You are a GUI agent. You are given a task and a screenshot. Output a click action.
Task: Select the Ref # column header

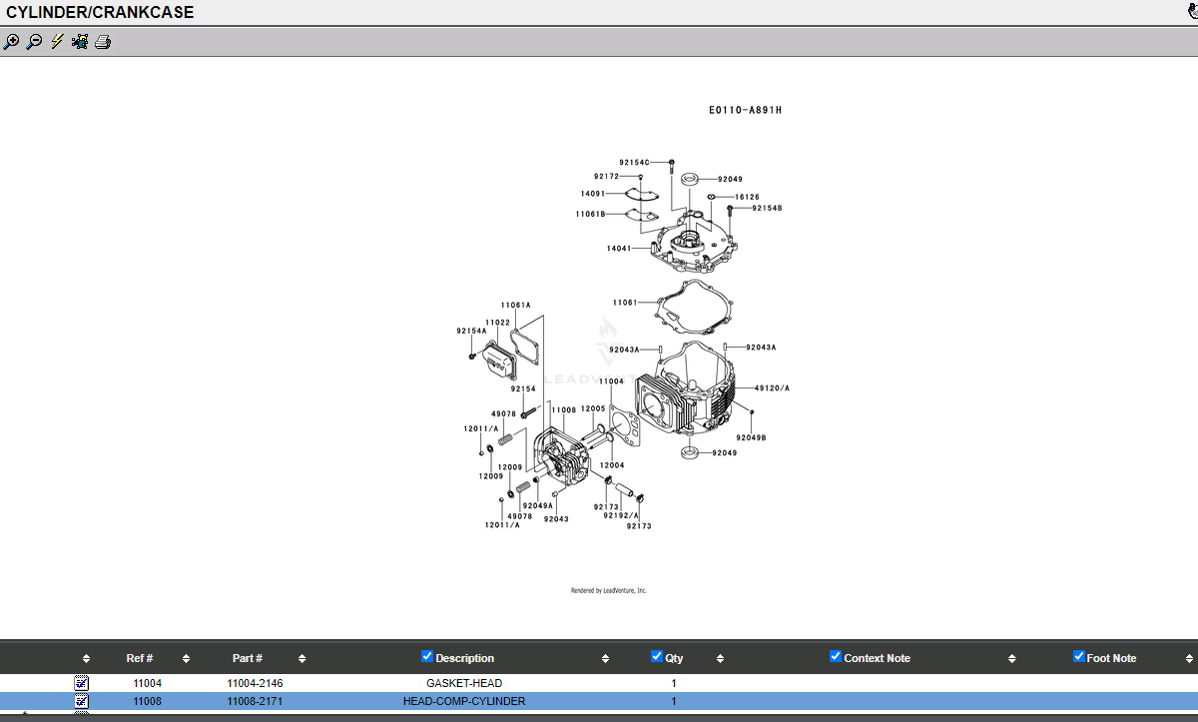point(140,658)
